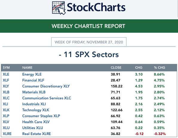
Task: Click the CLOSE column header
Action: tap(116, 68)
